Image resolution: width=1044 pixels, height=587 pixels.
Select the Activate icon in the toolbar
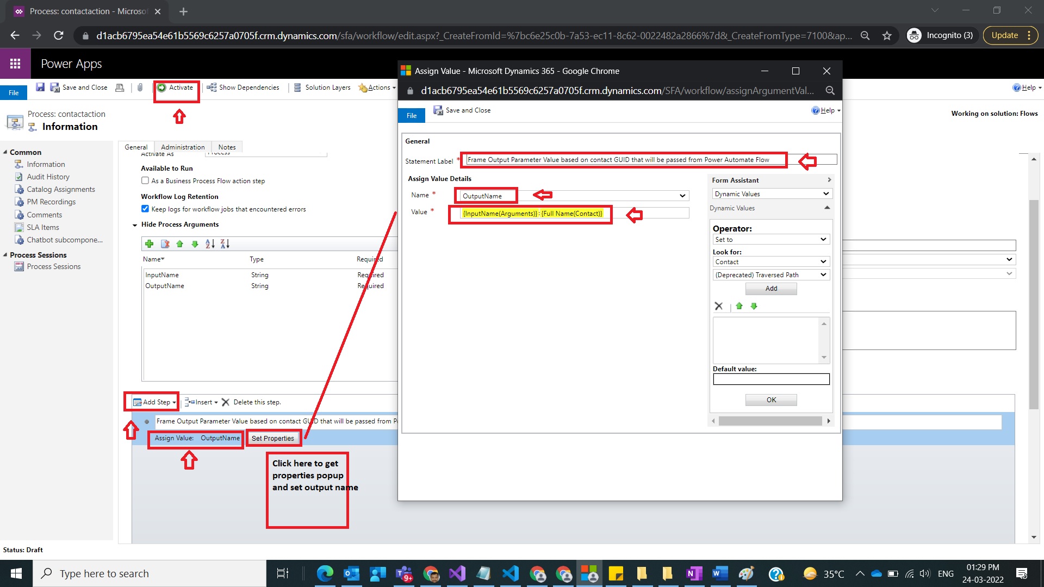pyautogui.click(x=161, y=87)
